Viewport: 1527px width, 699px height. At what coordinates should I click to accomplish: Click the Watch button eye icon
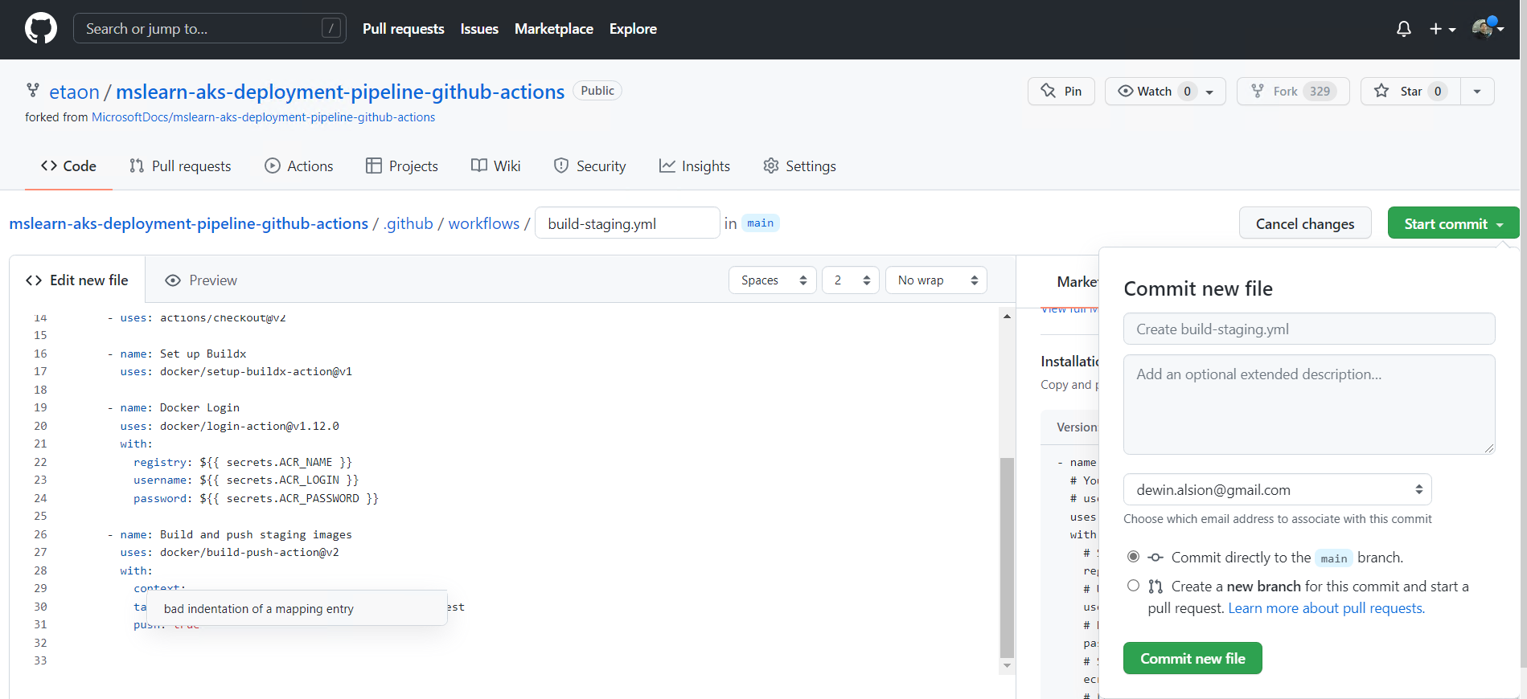pos(1127,91)
